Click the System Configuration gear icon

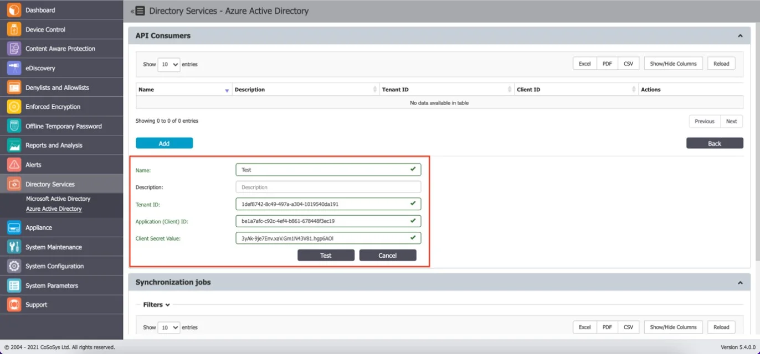14,266
